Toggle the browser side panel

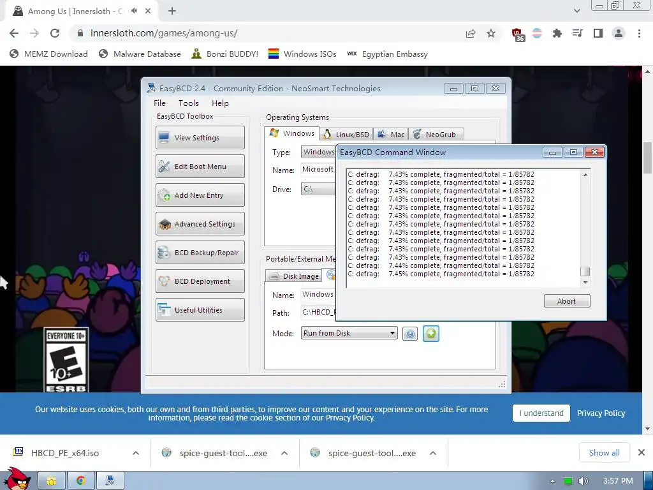pyautogui.click(x=598, y=33)
